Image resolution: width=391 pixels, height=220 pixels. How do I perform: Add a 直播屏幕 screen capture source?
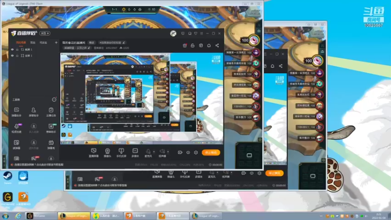[x=94, y=153]
